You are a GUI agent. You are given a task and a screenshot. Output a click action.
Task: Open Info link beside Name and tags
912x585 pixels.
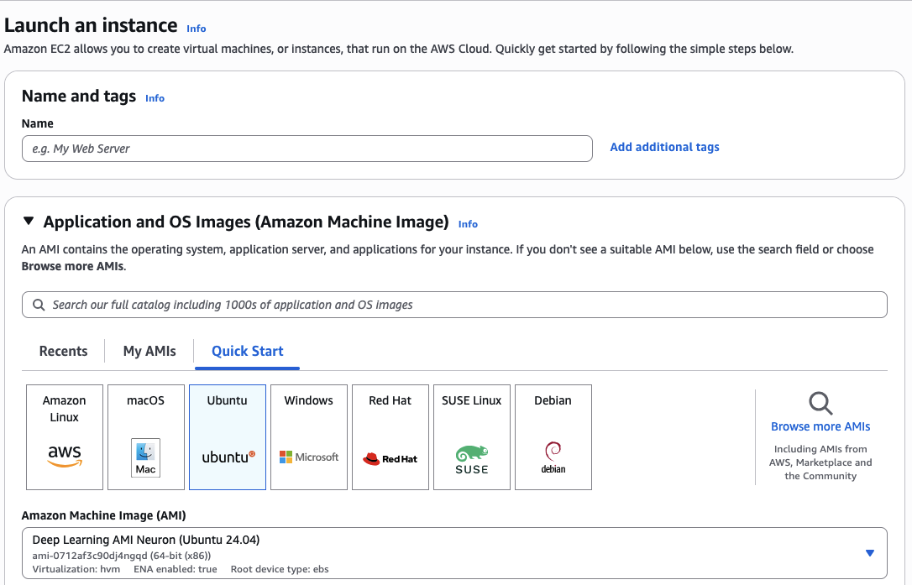(155, 98)
